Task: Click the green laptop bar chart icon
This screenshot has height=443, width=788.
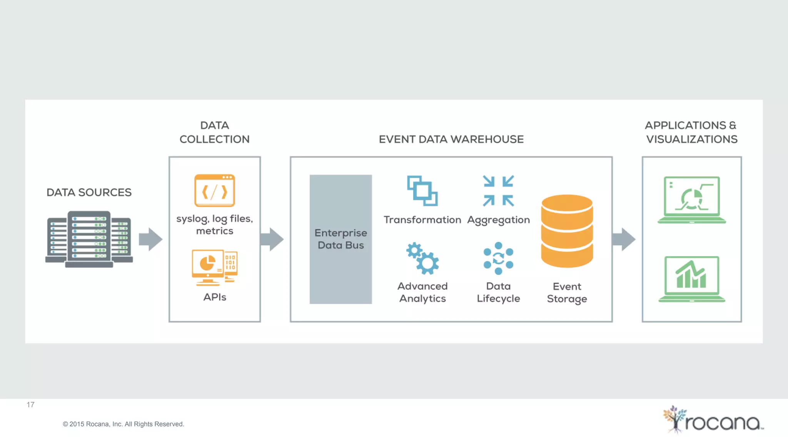Action: pyautogui.click(x=691, y=279)
